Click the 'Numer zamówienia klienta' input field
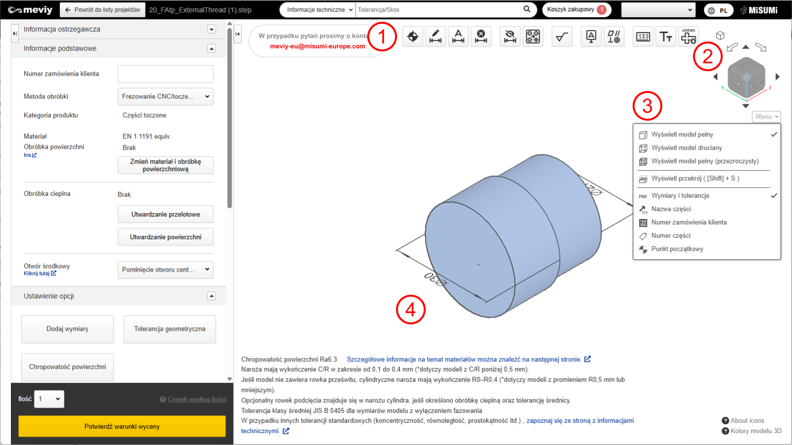 click(165, 74)
